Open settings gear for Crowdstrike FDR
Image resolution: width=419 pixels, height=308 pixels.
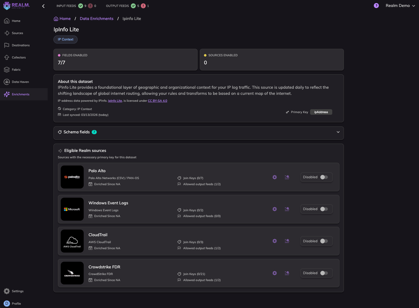[275, 273]
